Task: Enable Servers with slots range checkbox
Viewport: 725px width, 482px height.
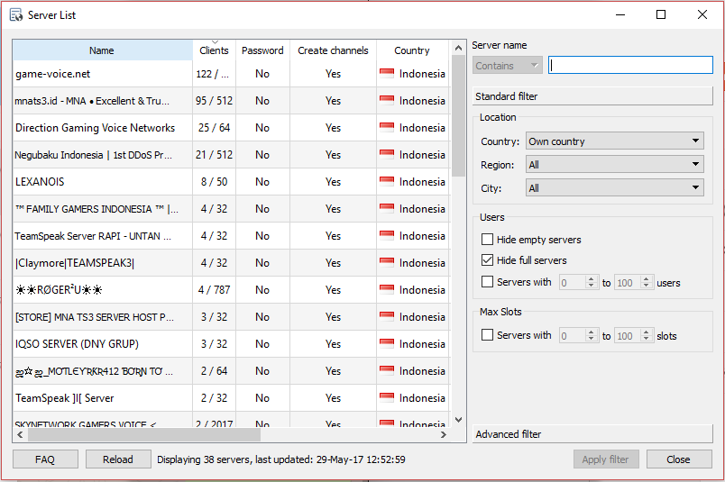Action: pyautogui.click(x=487, y=335)
